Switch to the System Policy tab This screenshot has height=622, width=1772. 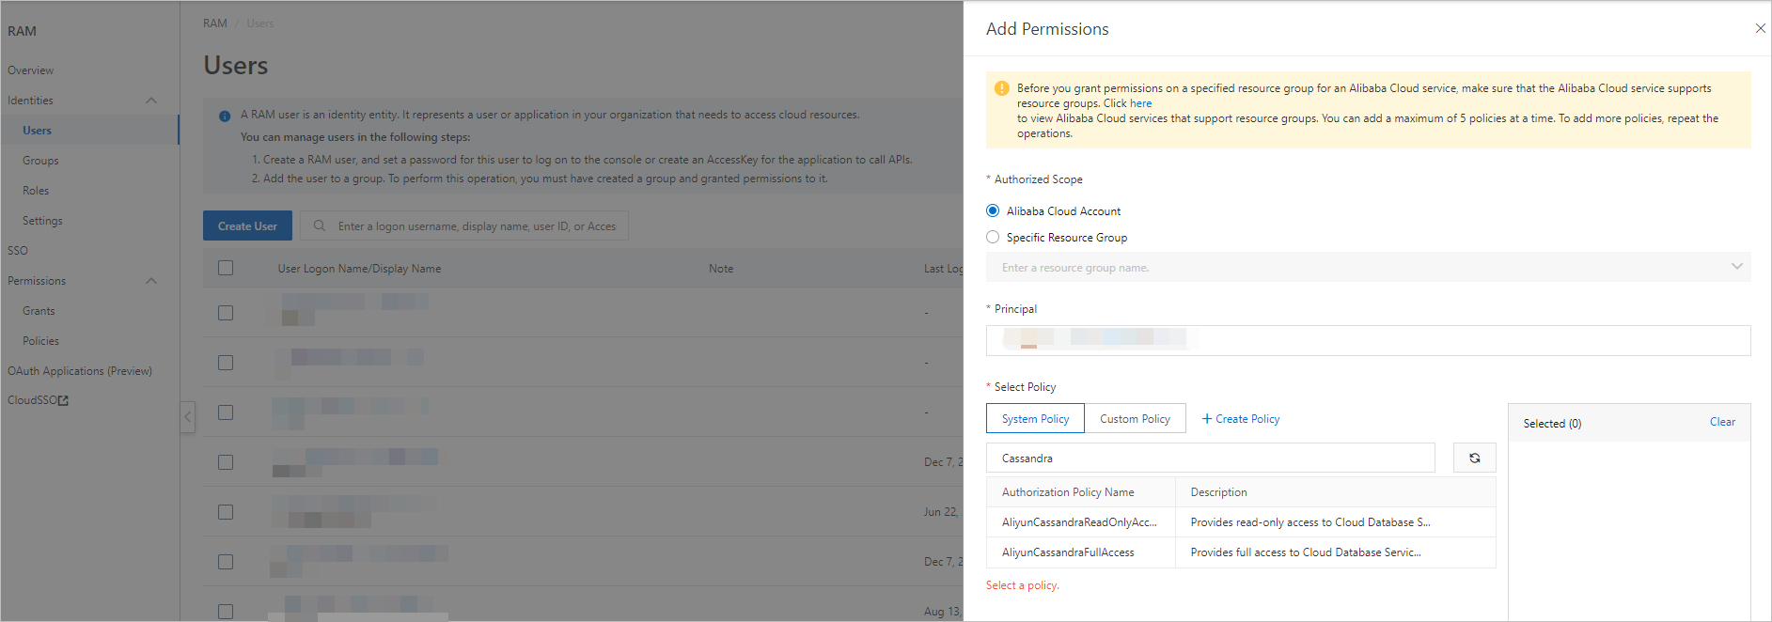click(x=1035, y=419)
